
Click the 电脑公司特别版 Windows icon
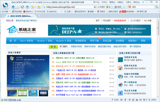click(x=121, y=76)
